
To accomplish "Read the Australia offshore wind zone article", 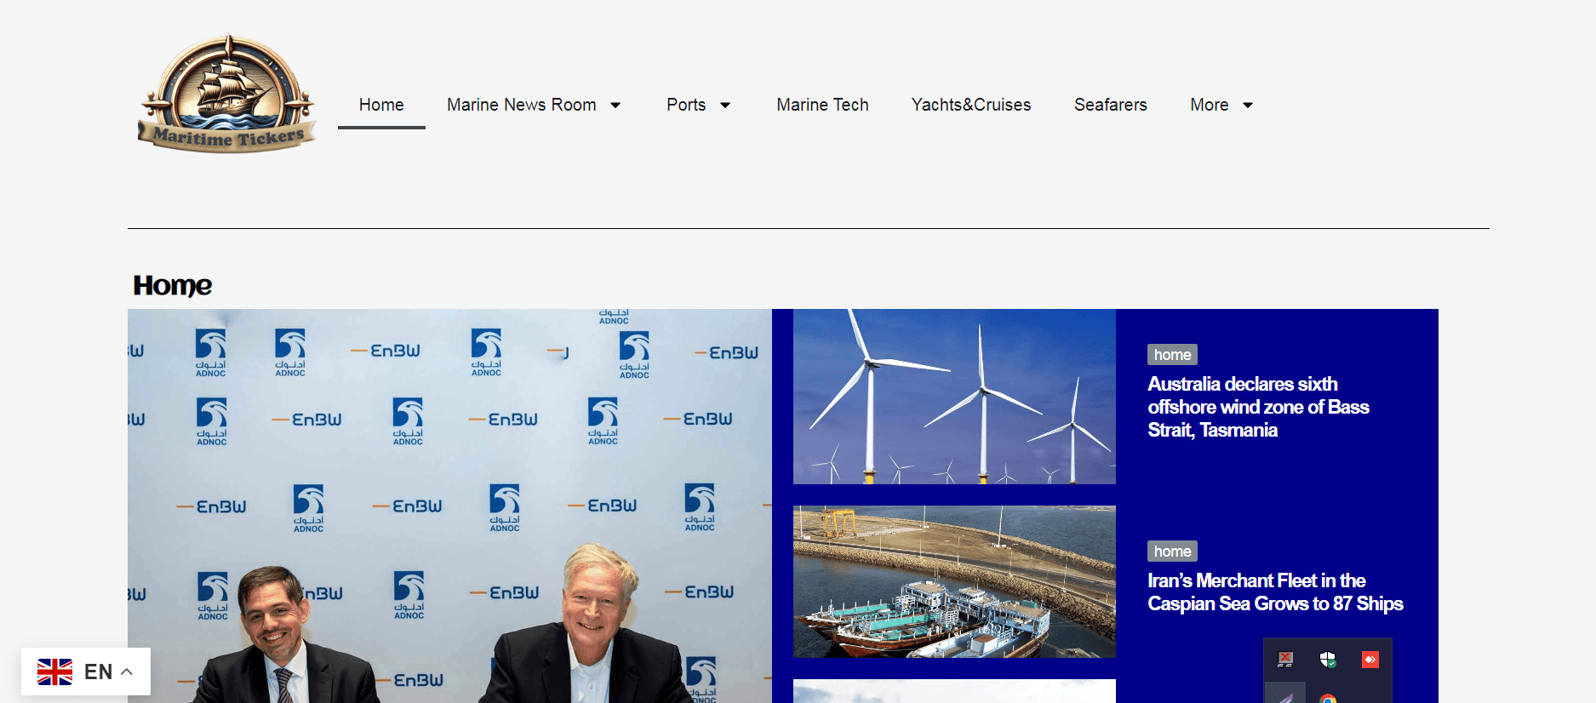I will pos(1258,407).
